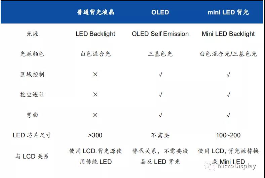
Task: Select the OLED column header
Action: pos(160,12)
